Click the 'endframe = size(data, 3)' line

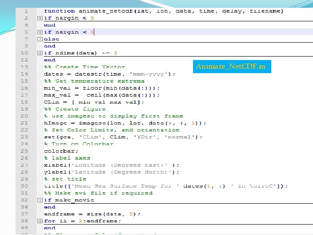click(x=92, y=214)
